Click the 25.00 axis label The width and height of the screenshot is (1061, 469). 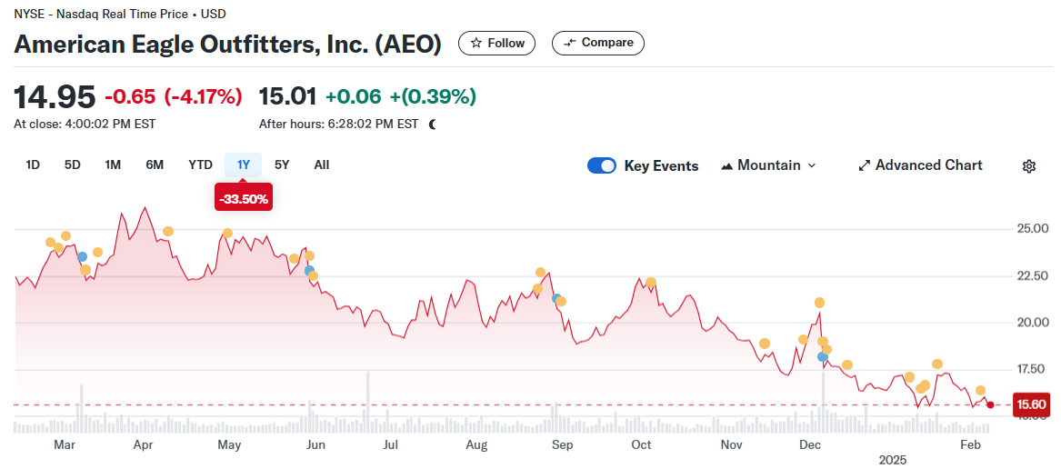(x=1033, y=229)
